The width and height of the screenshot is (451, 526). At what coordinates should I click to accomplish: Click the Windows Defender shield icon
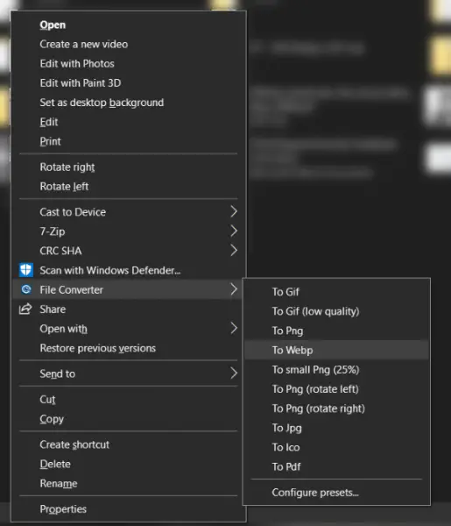pos(26,270)
